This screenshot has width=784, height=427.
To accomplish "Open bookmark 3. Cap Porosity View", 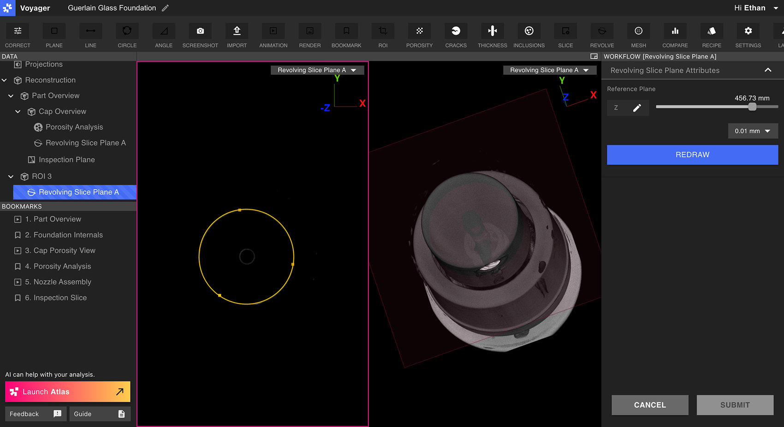I will coord(60,250).
